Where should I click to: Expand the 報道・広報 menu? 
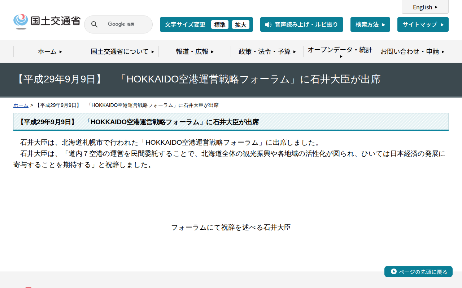pos(194,51)
